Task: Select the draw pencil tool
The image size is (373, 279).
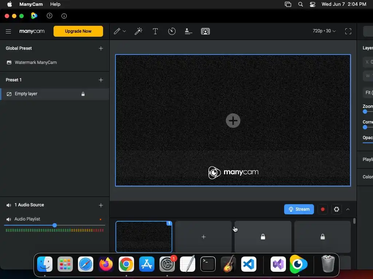Action: click(117, 31)
